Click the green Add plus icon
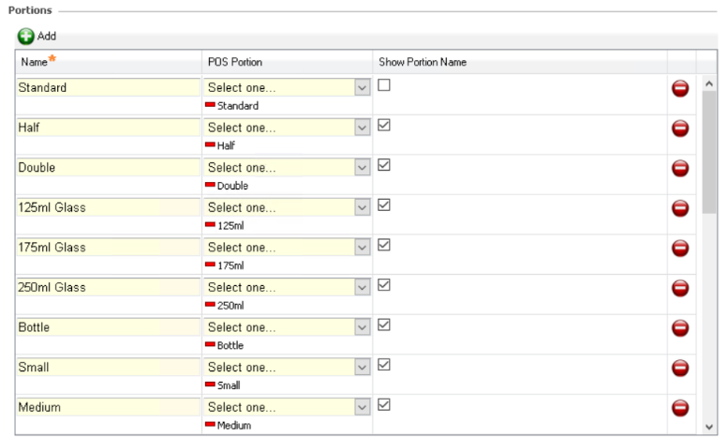The width and height of the screenshot is (728, 438). pyautogui.click(x=25, y=36)
